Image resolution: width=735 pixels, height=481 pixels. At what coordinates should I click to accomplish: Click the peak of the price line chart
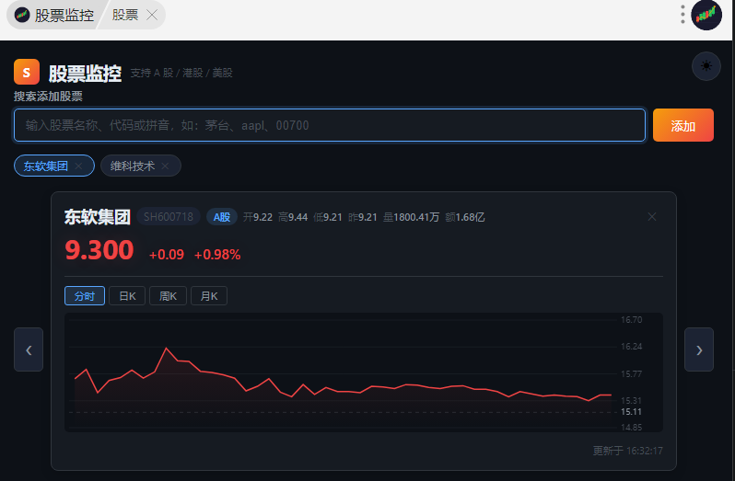[166, 349]
